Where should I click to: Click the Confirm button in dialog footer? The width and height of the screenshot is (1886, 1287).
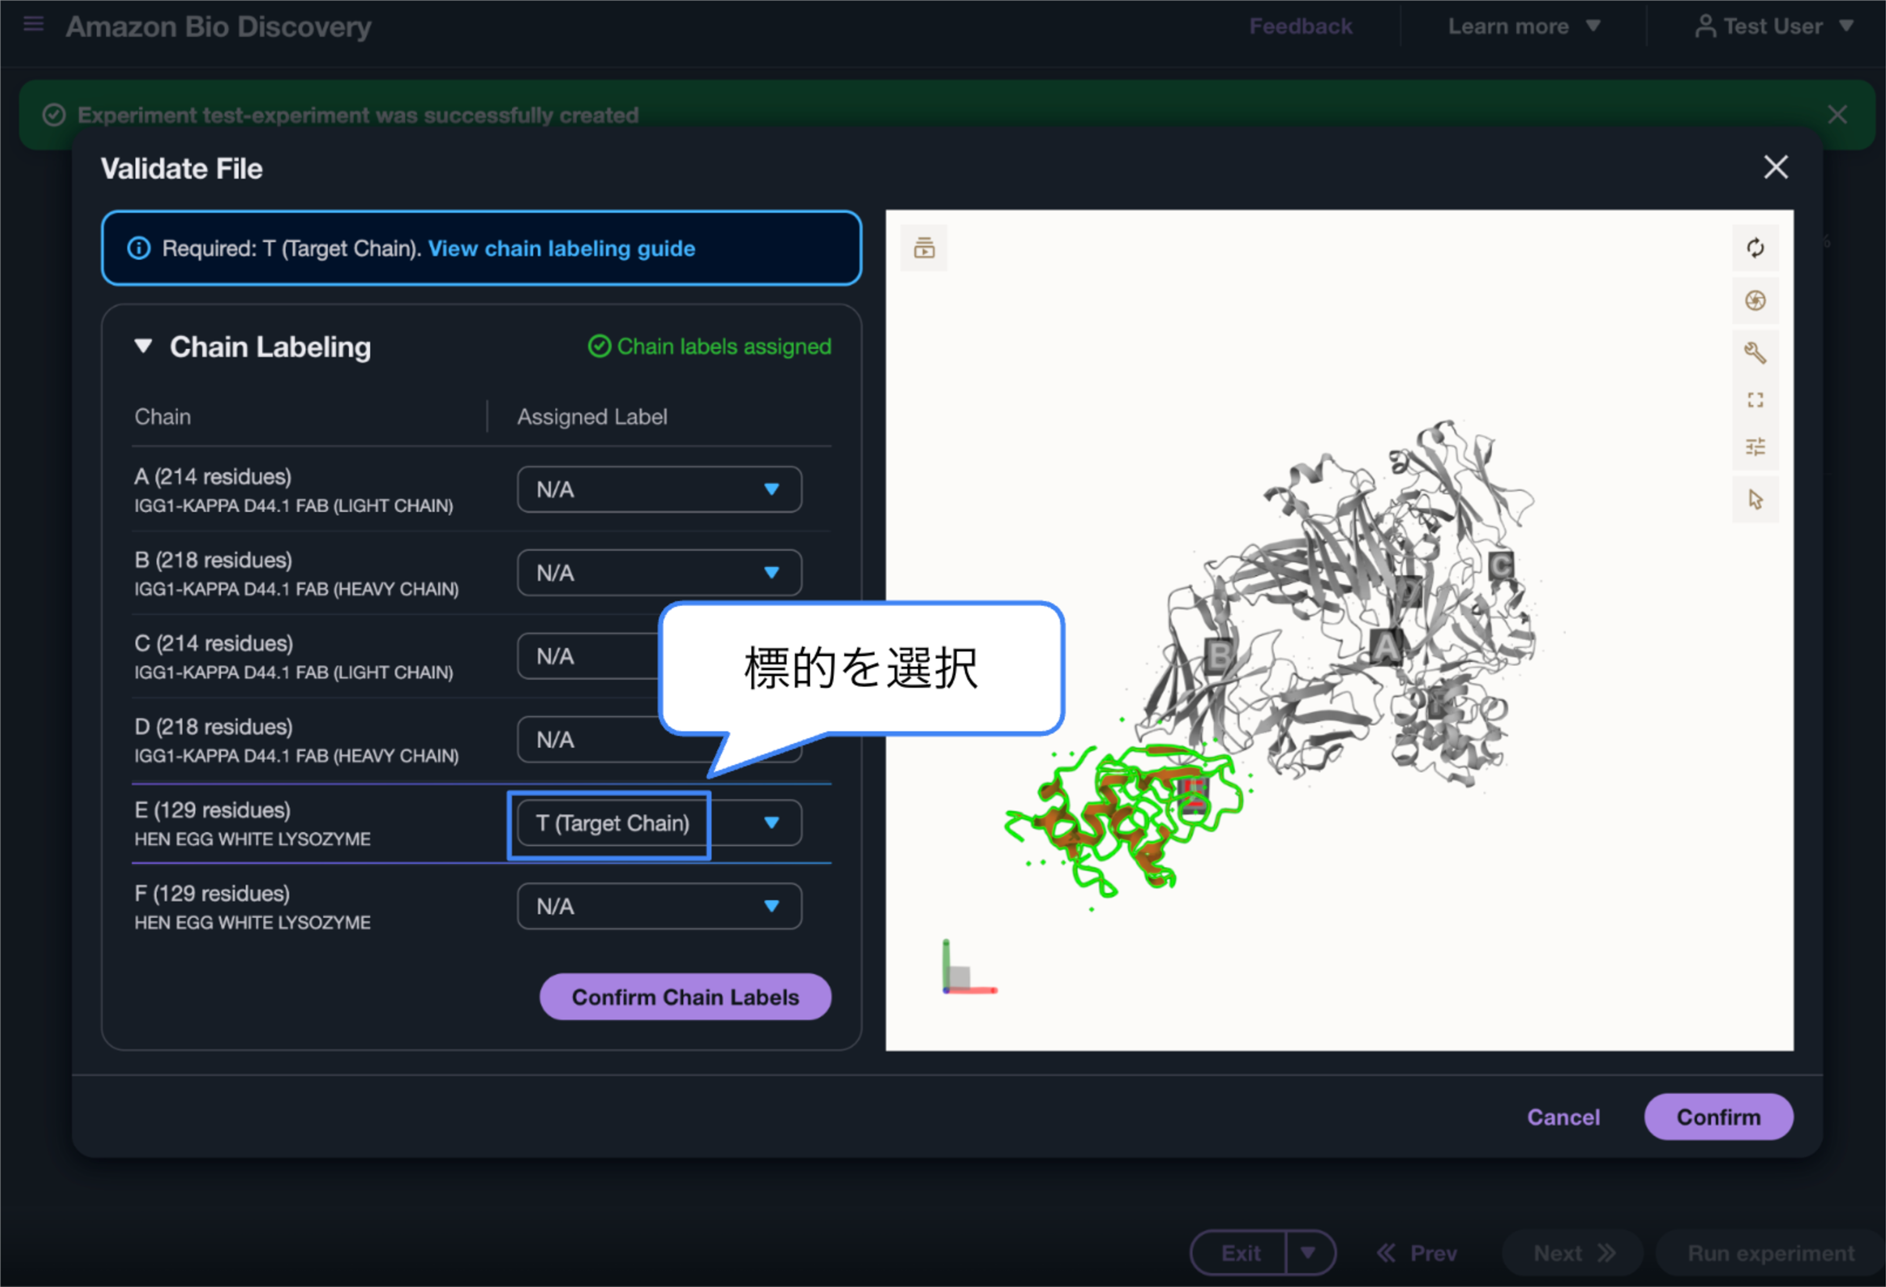[1718, 1117]
